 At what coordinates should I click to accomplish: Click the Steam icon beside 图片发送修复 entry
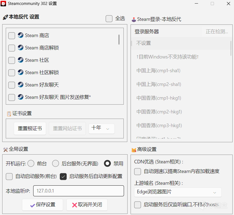(21, 97)
